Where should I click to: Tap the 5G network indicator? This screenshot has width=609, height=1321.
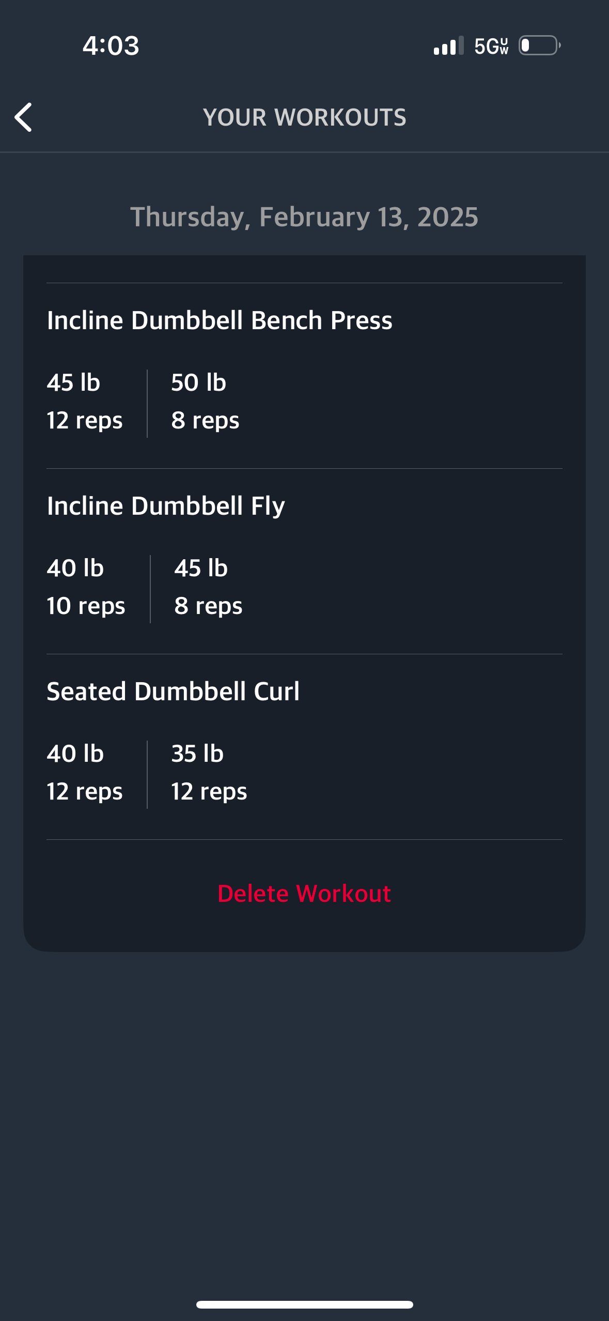pyautogui.click(x=491, y=46)
